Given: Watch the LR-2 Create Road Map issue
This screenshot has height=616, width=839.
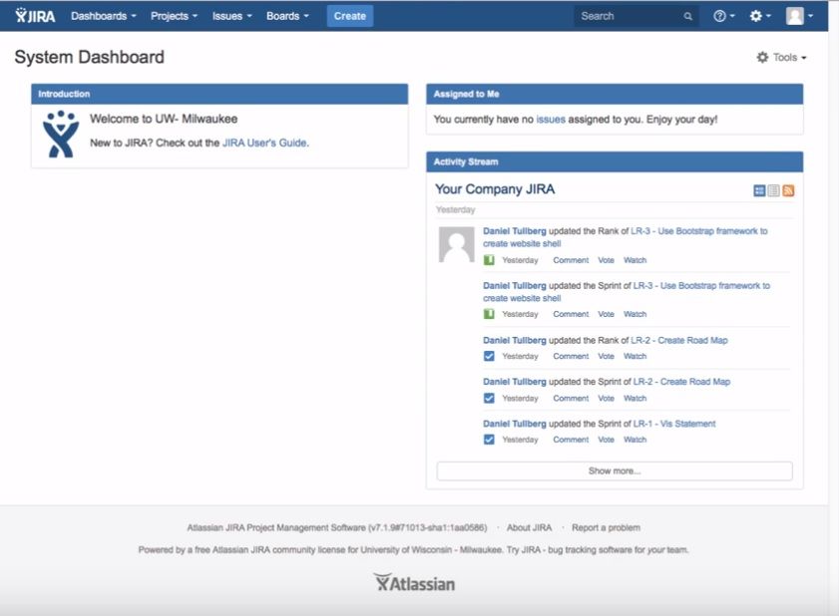Looking at the screenshot, I should click(x=635, y=356).
